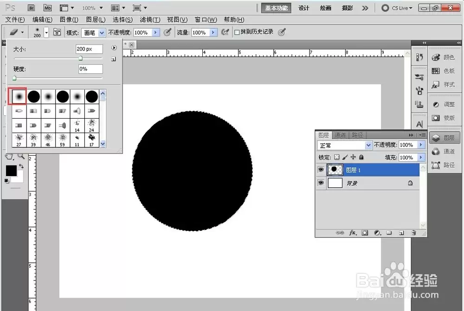Open the 编辑(E) menu
Viewport: 464px width, 311px height.
coord(42,19)
